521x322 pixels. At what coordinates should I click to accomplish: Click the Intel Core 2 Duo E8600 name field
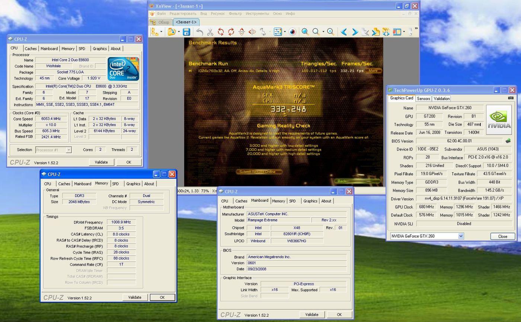[70, 60]
